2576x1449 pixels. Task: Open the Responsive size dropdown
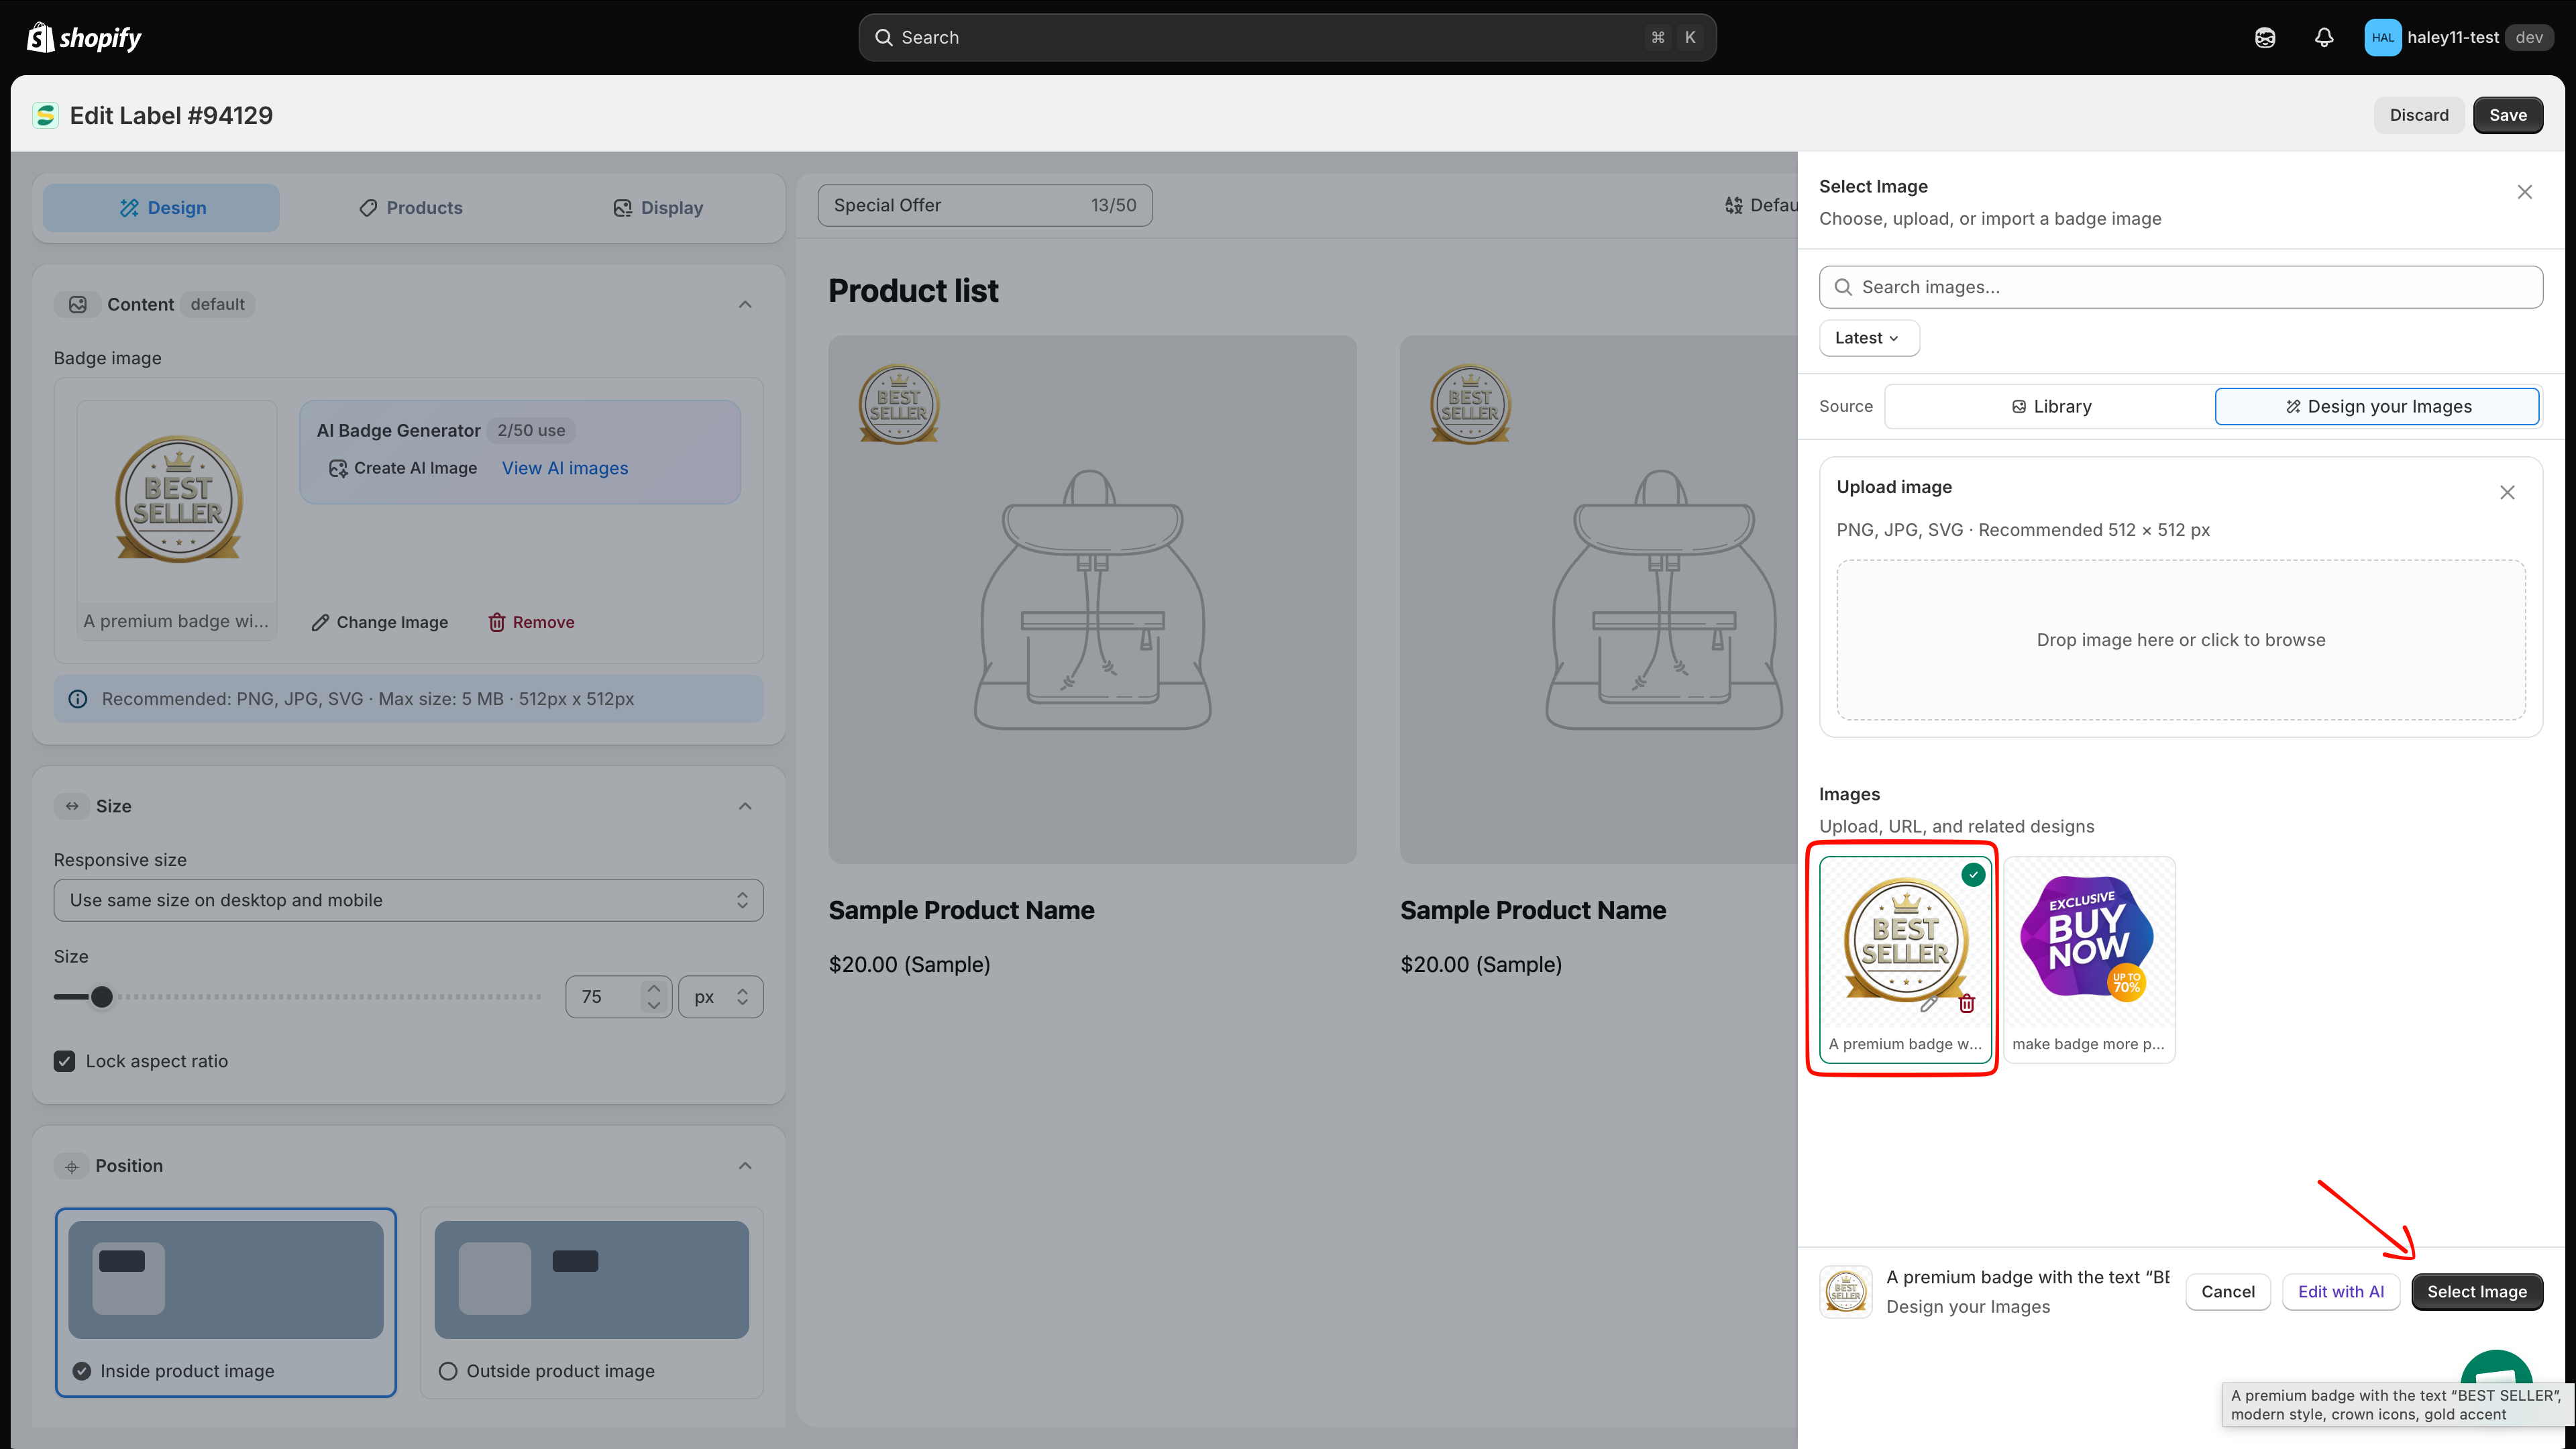(408, 900)
